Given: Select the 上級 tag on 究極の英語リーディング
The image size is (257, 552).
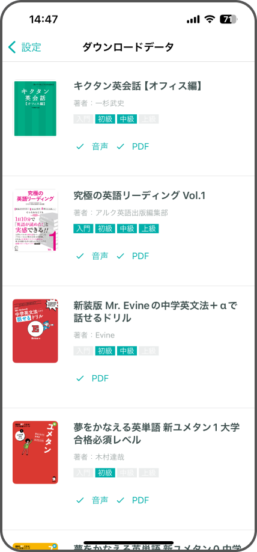Looking at the screenshot, I should (x=149, y=229).
